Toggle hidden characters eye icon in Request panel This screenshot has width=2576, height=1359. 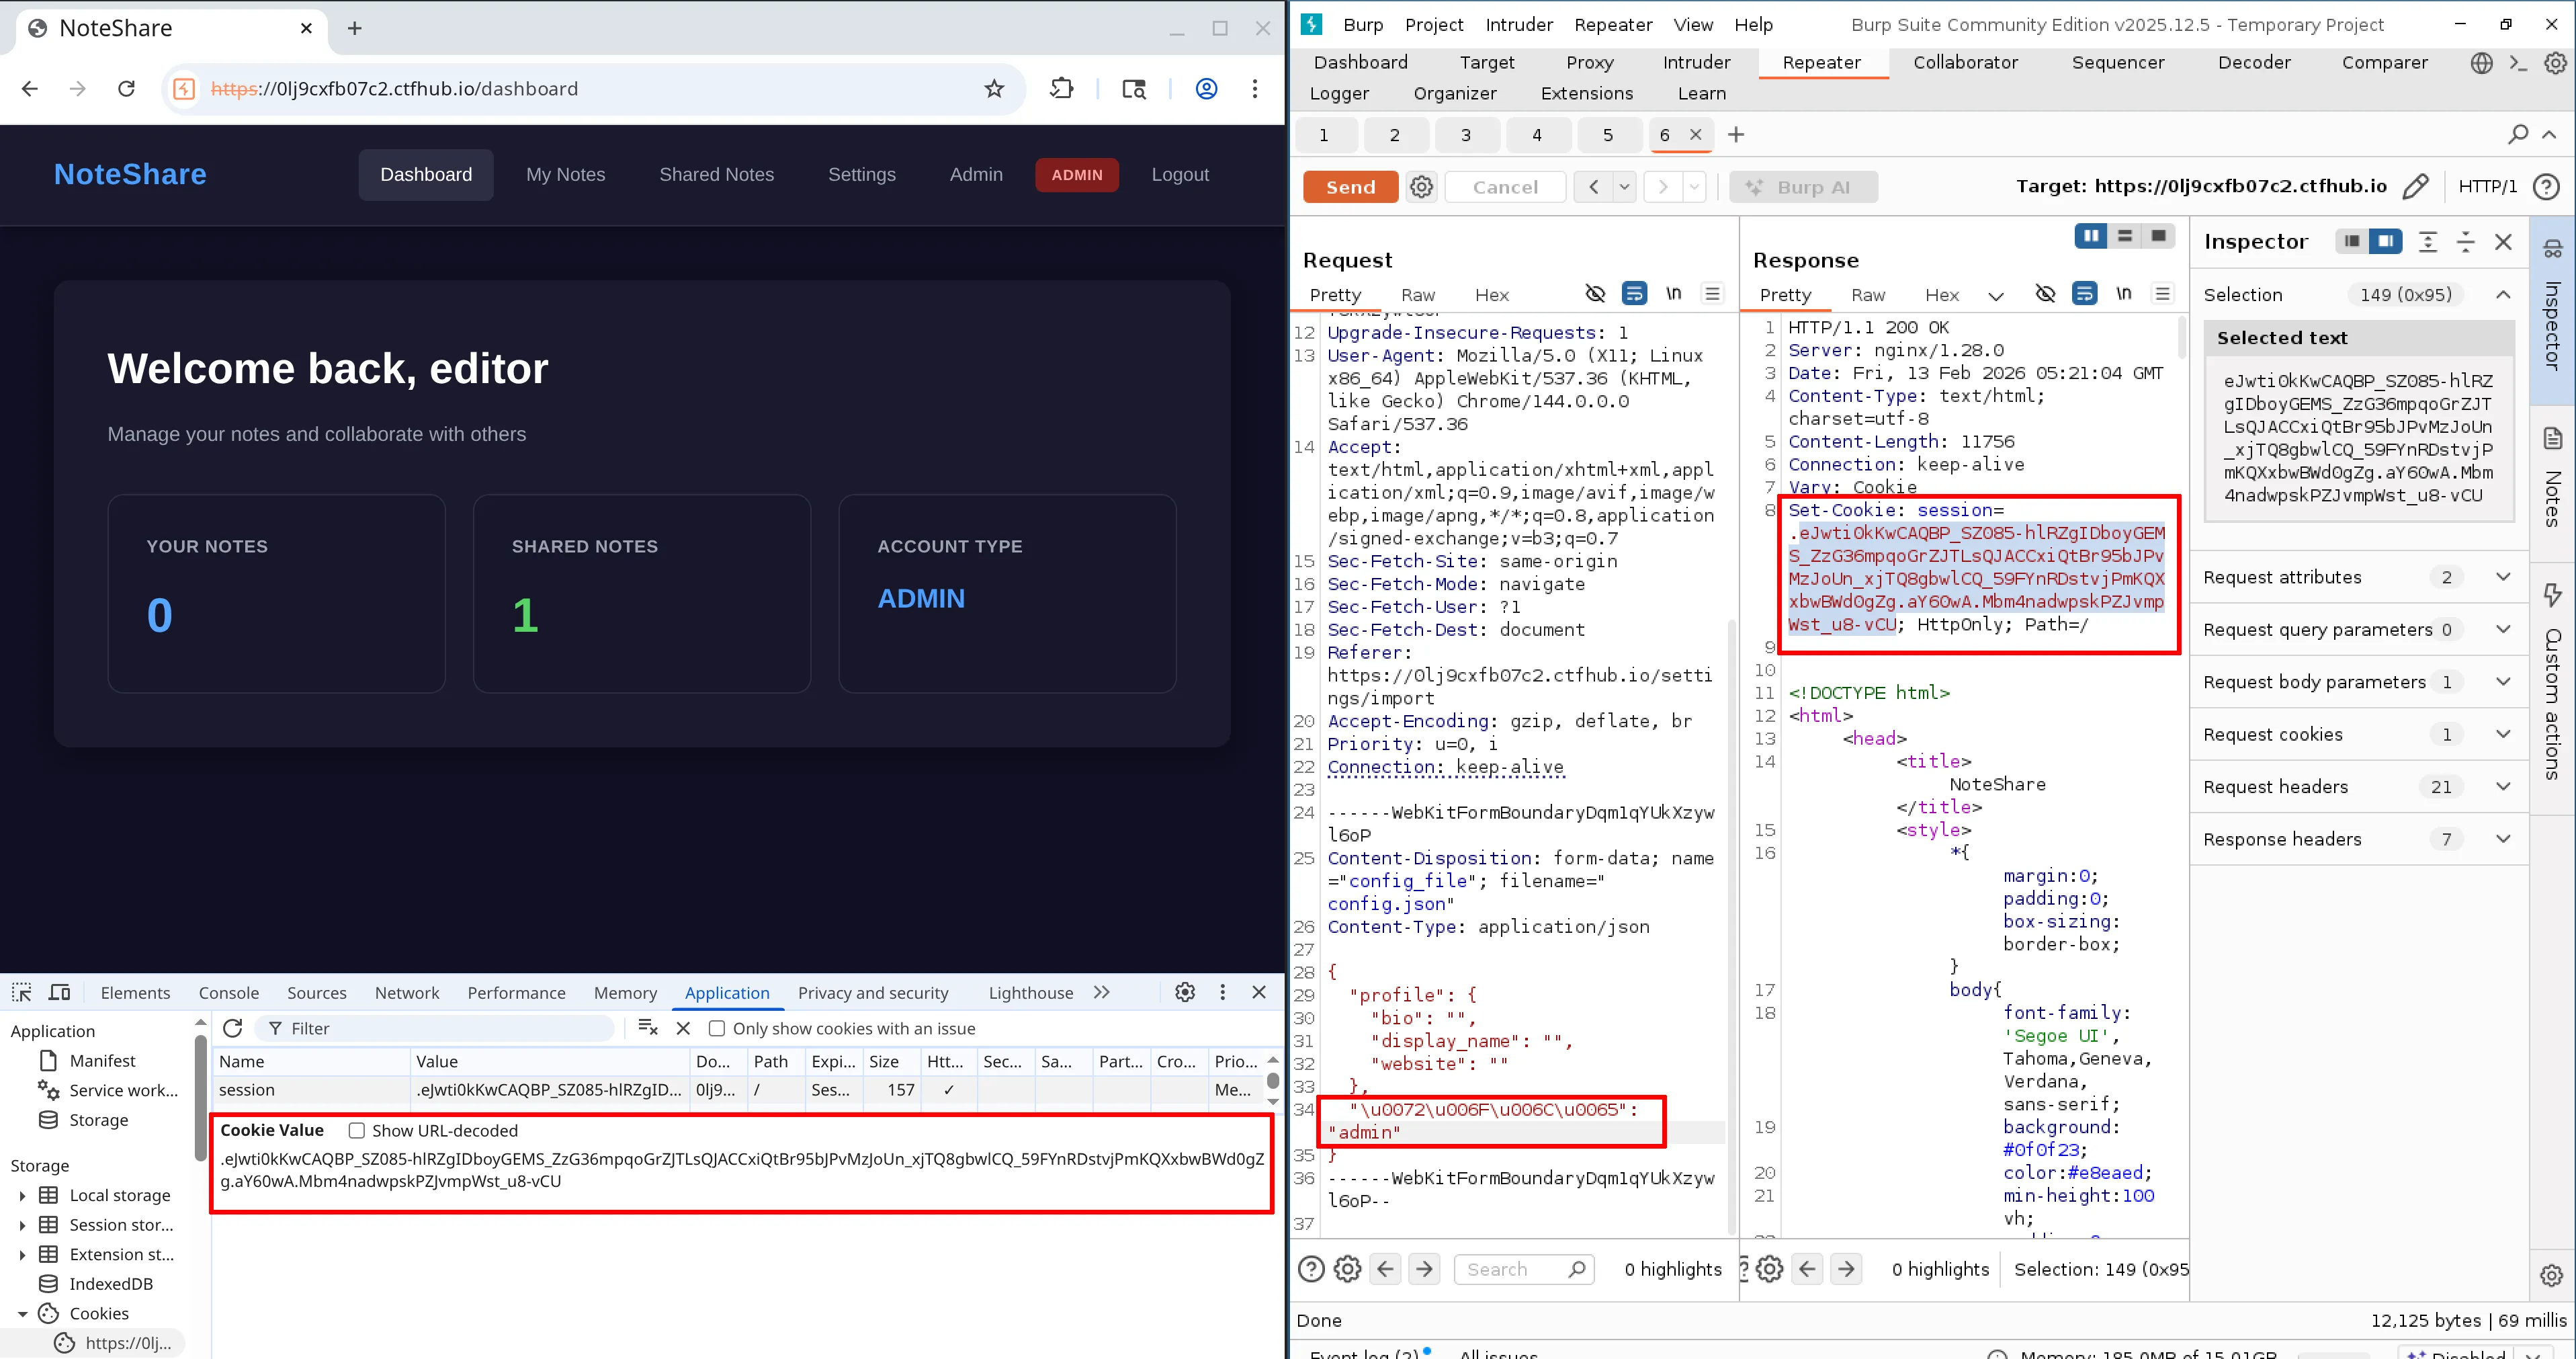1595,293
